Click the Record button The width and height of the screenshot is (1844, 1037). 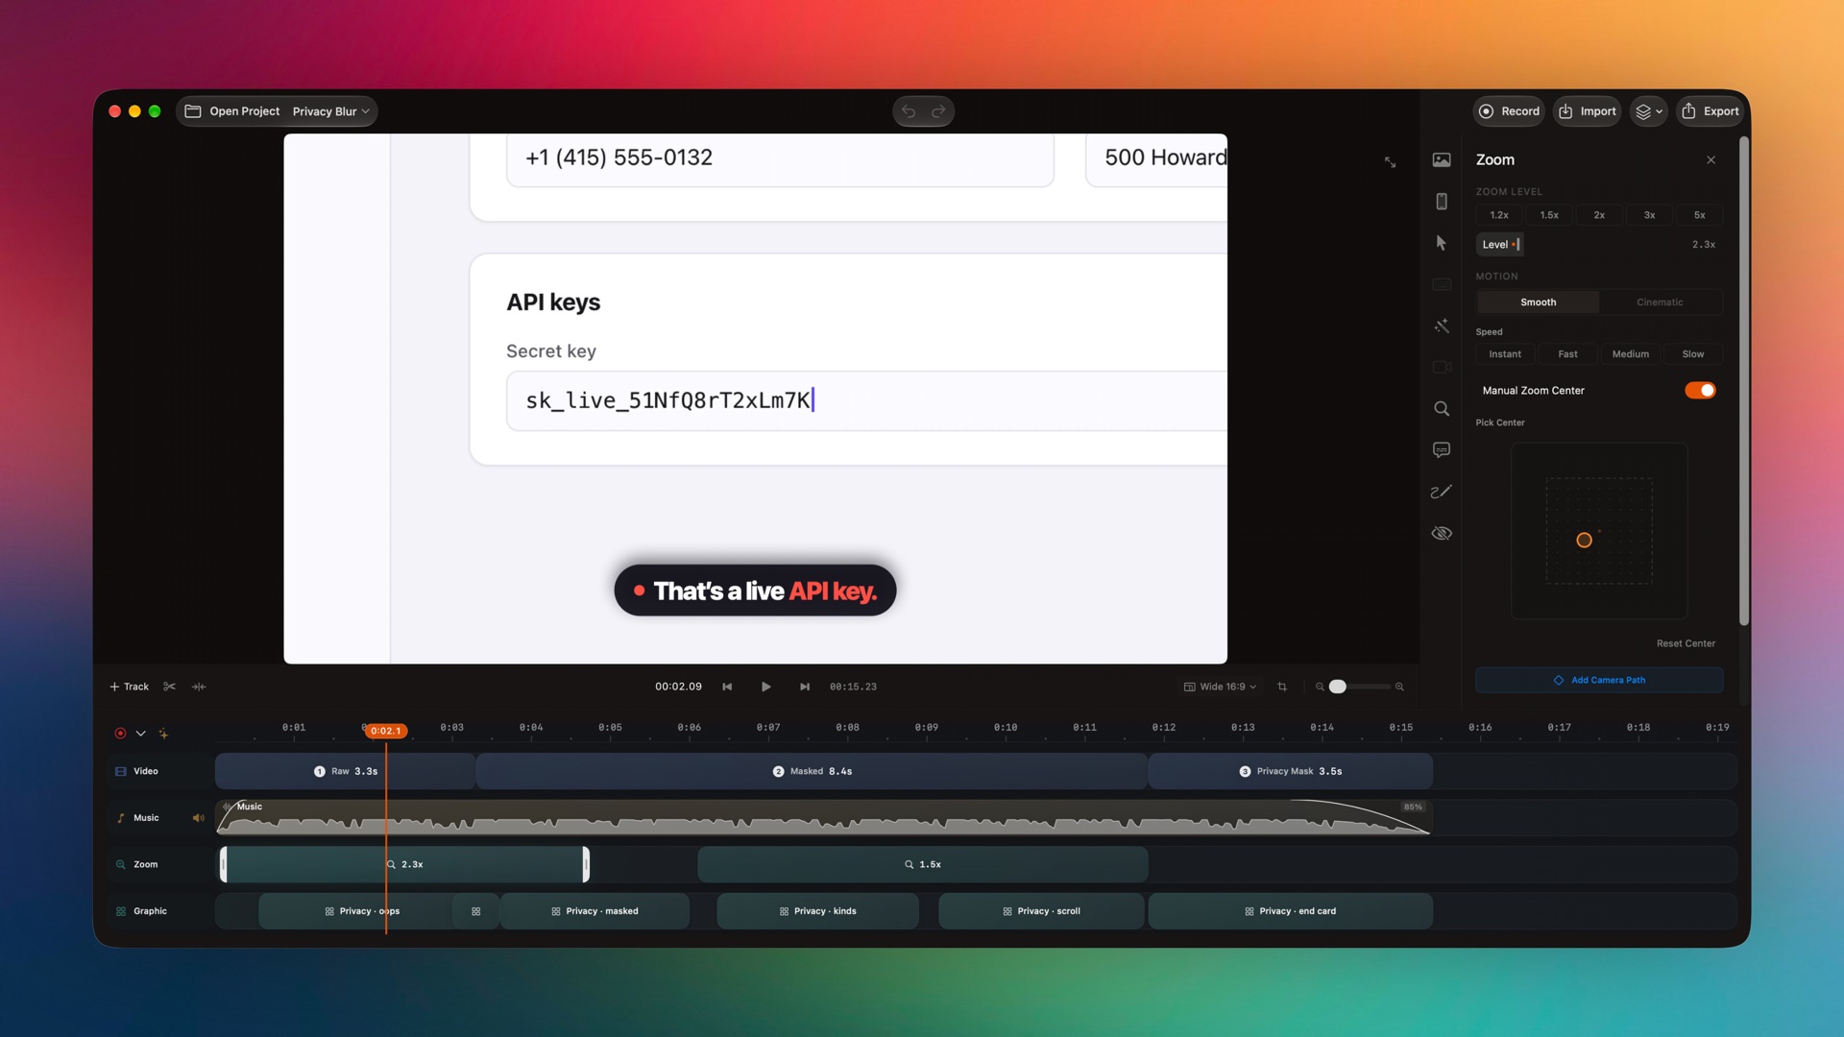pos(1509,111)
